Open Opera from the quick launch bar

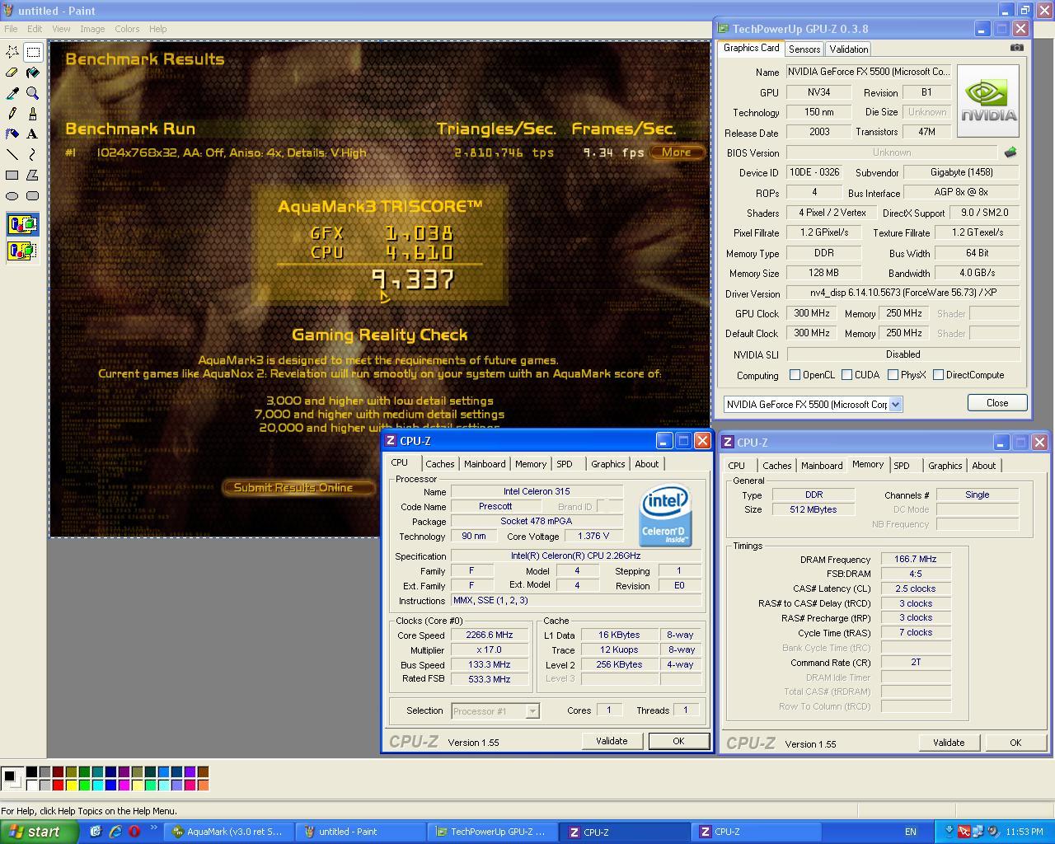[134, 832]
